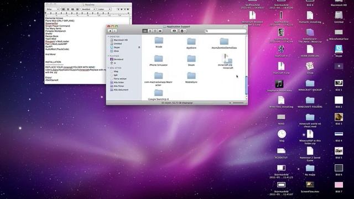
Task: Switch Finder to icon view
Action: pos(145,31)
